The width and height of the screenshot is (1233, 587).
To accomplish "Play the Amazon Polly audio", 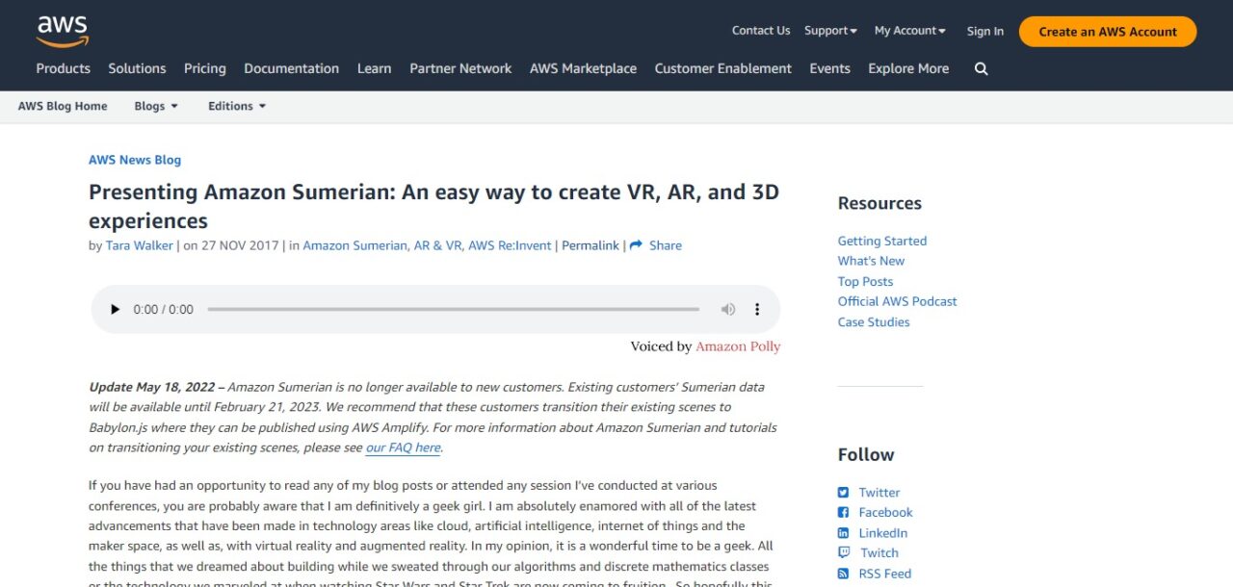I will tap(116, 309).
